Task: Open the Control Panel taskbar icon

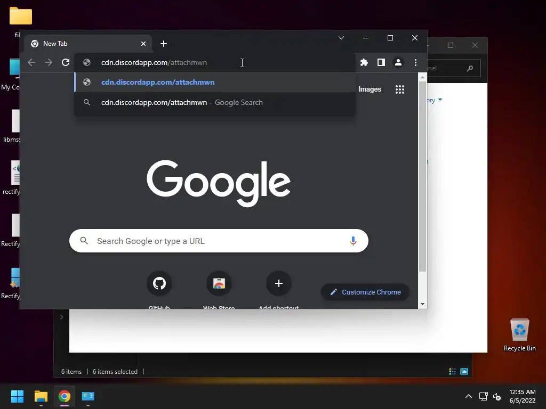Action: (88, 396)
